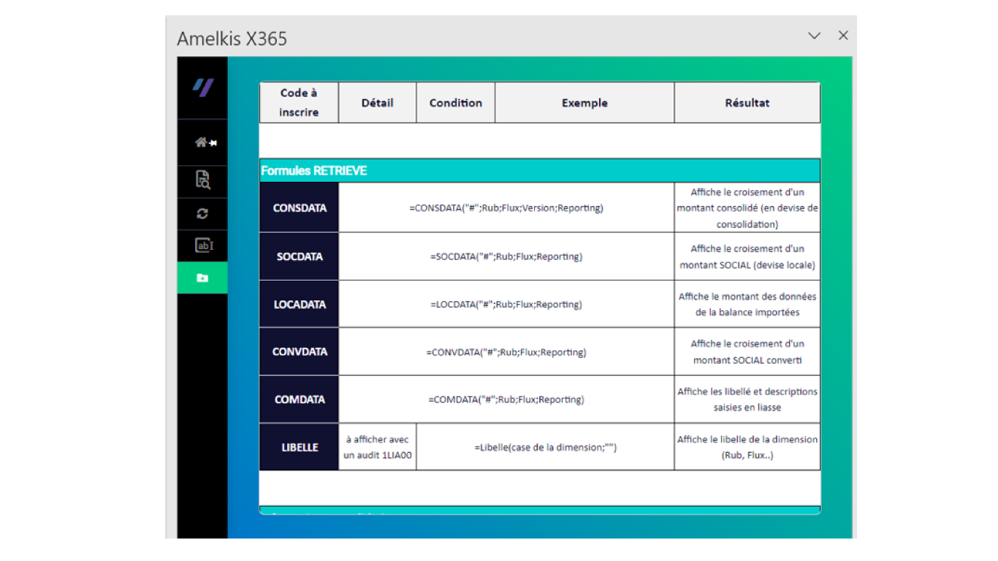
Task: Click 'à afficher avec un audit 1LIA00' cell
Action: [x=378, y=447]
